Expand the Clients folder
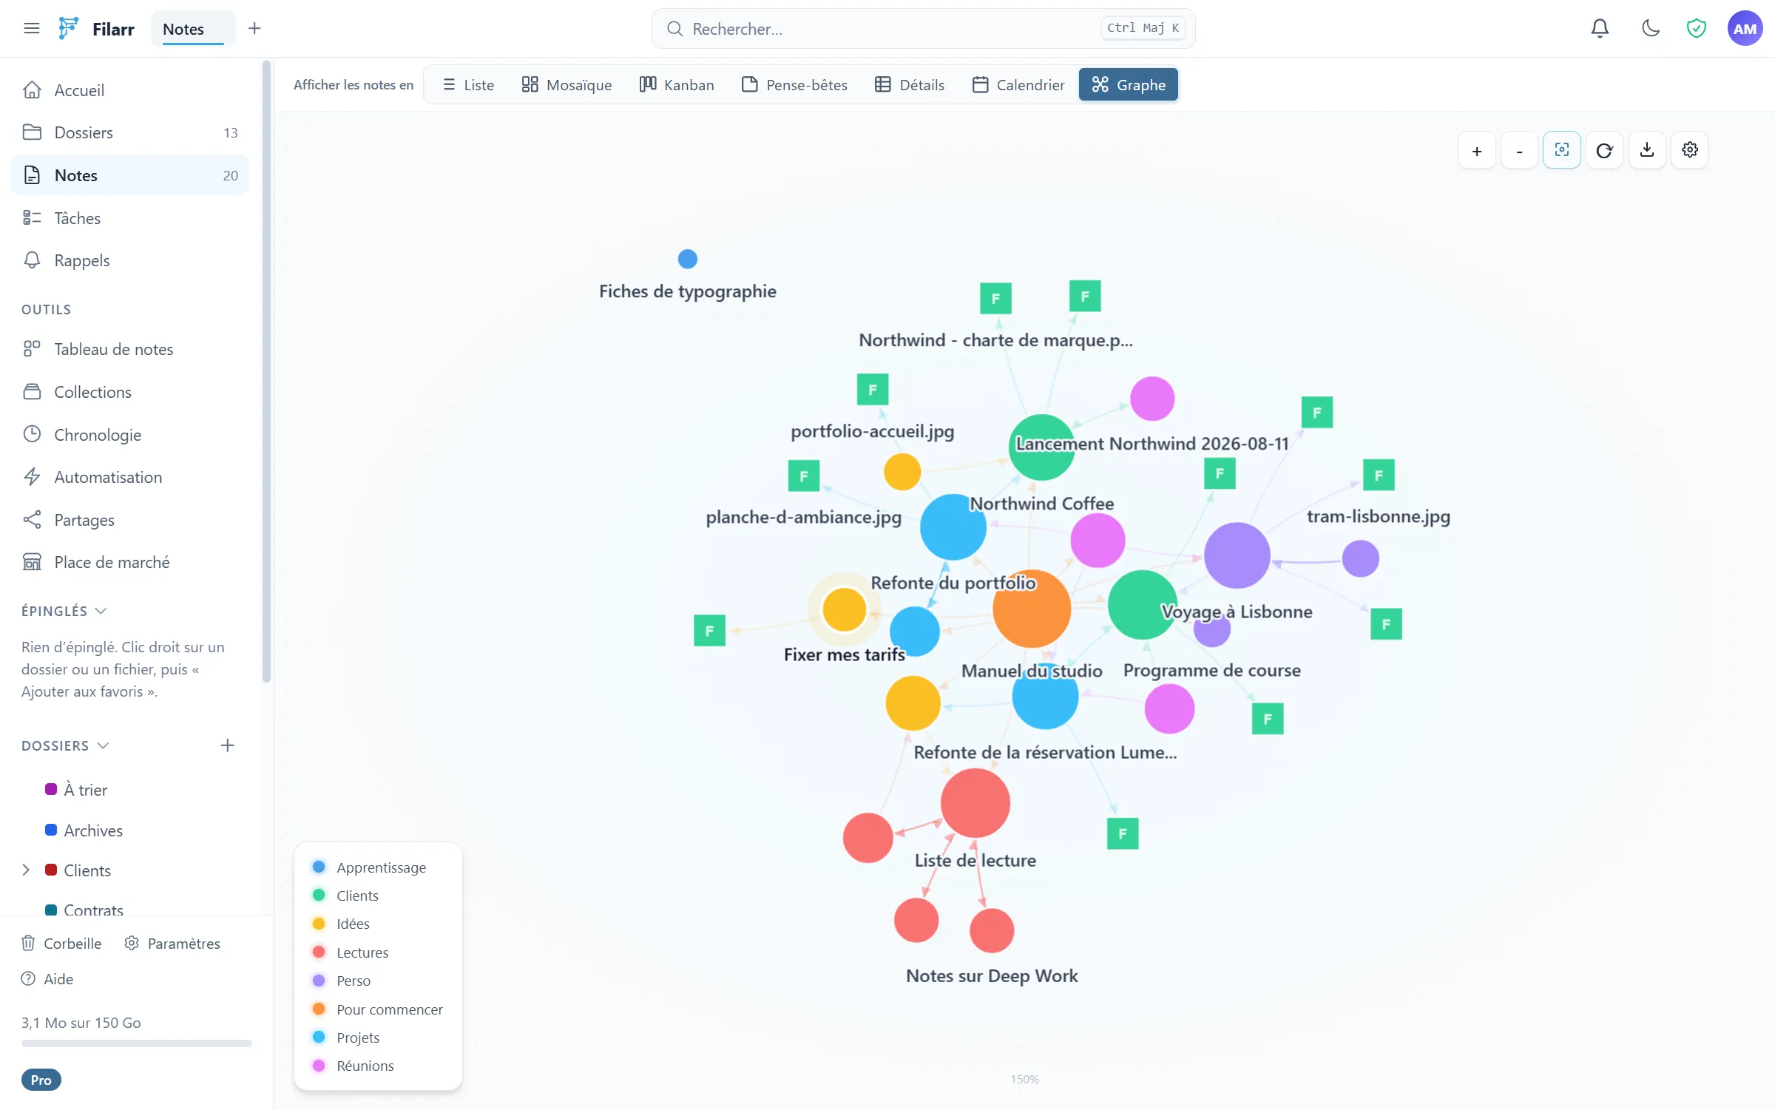 point(26,870)
